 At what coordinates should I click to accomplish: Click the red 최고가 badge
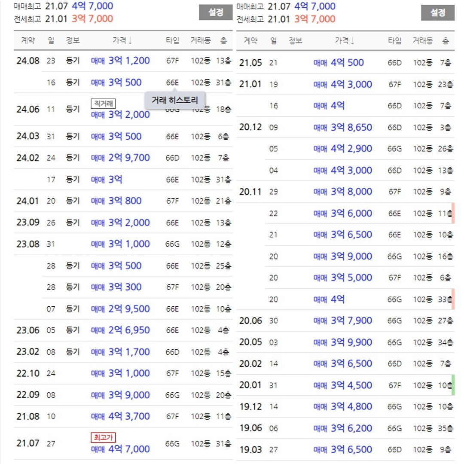(103, 437)
